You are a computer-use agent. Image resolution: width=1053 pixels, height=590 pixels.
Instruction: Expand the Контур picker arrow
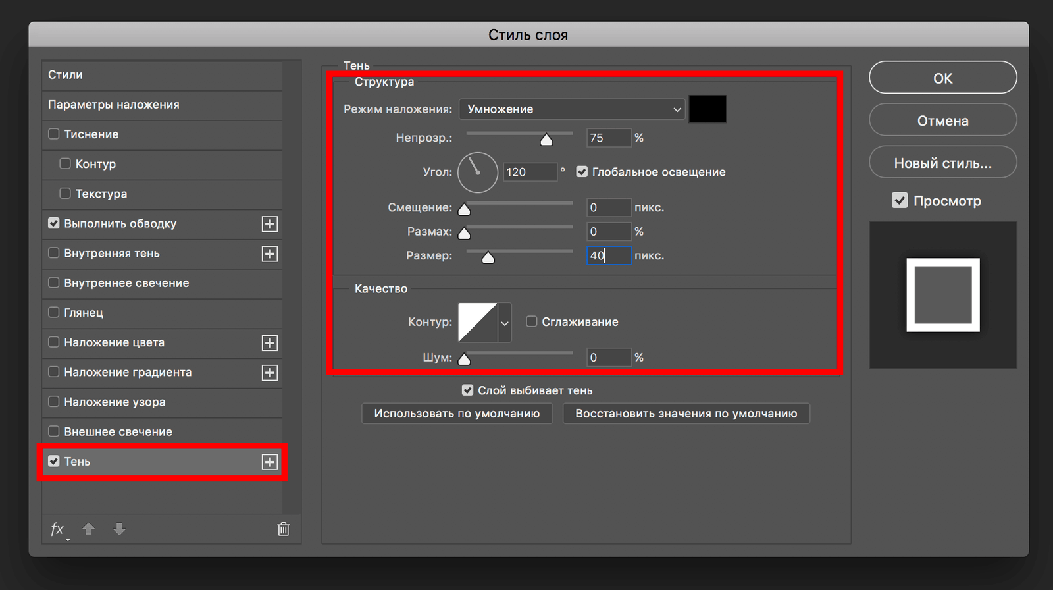coord(505,323)
